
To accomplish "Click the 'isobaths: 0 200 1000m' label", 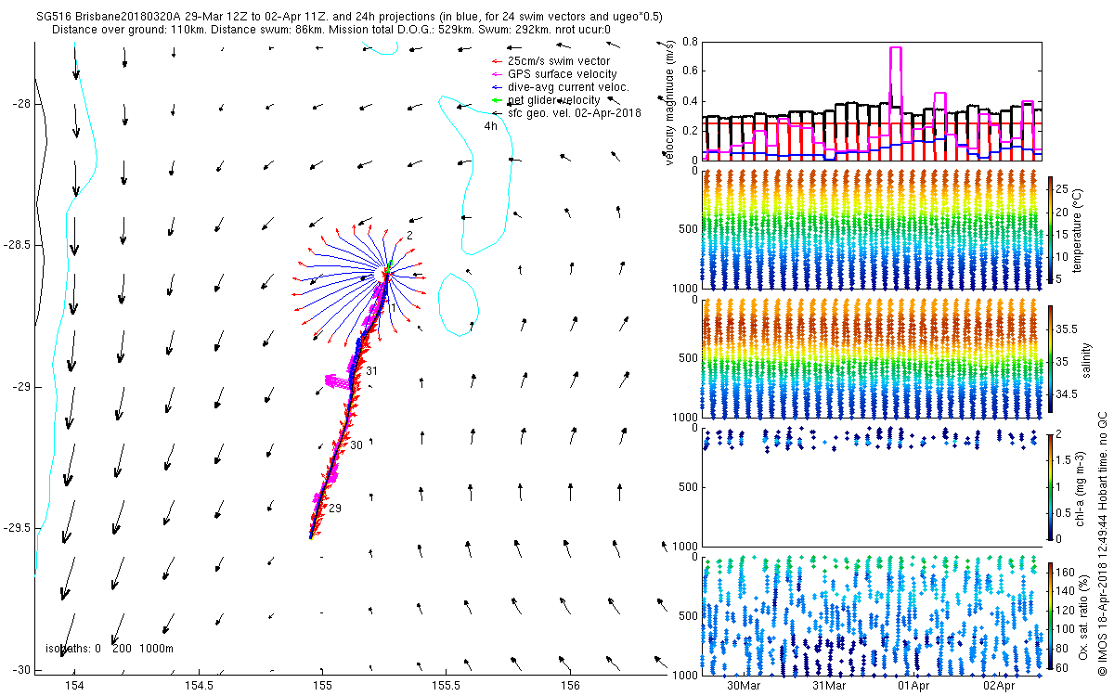I will pos(109,648).
